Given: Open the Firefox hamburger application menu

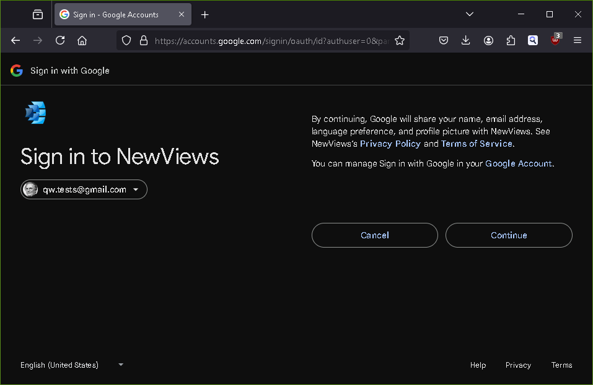Looking at the screenshot, I should pos(578,40).
